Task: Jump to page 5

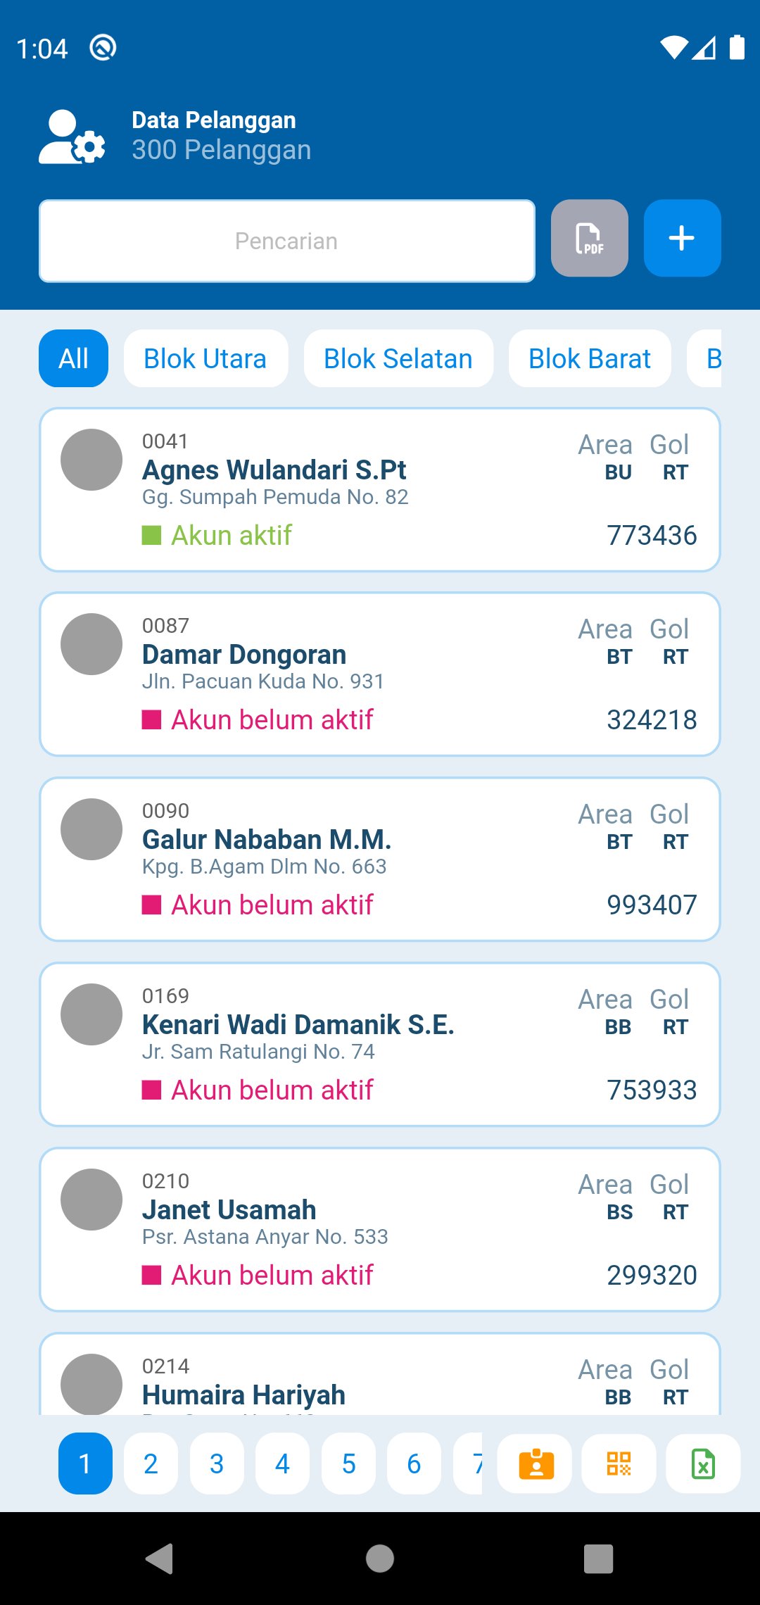Action: (x=348, y=1464)
